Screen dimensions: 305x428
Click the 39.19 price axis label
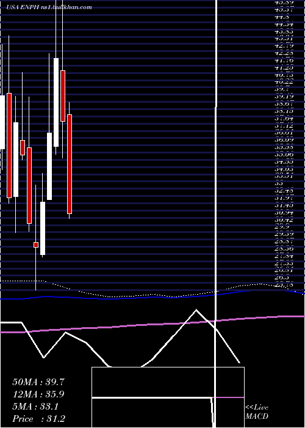pyautogui.click(x=284, y=97)
